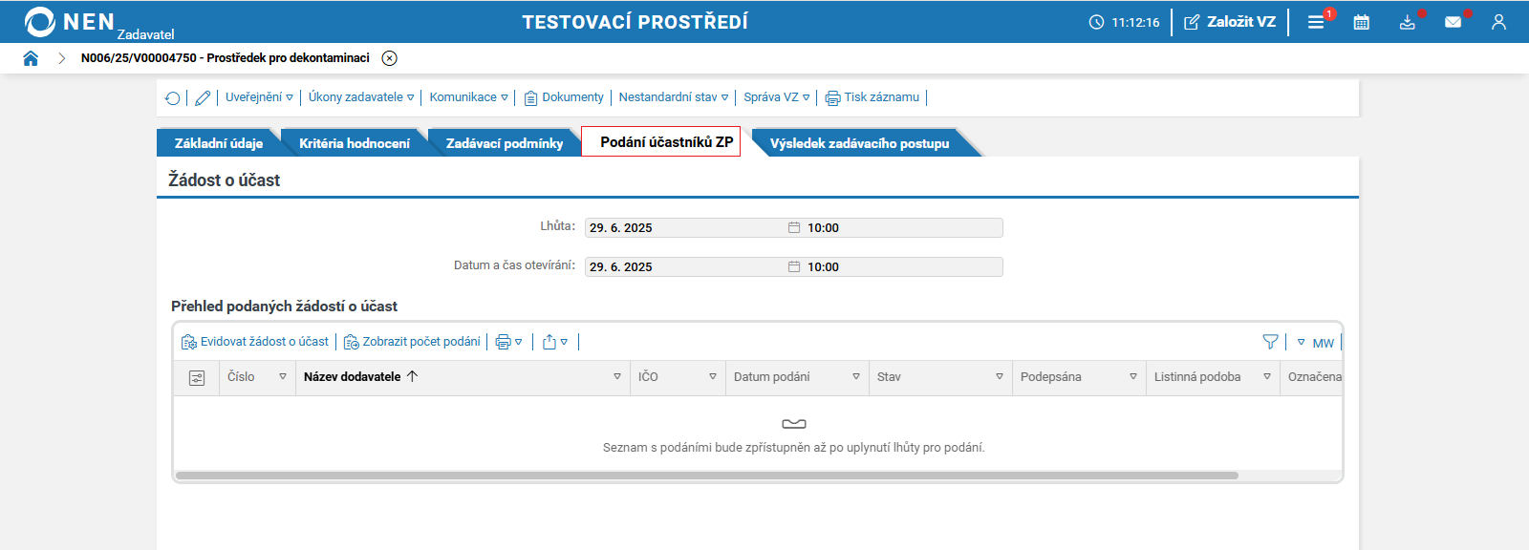This screenshot has width=1529, height=550.
Task: Click Založit VZ button
Action: tap(1230, 22)
